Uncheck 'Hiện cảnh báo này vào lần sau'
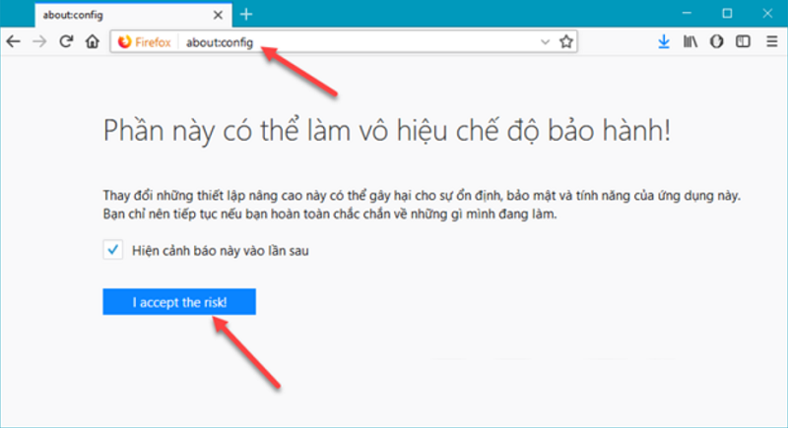788x428 pixels. click(x=113, y=249)
